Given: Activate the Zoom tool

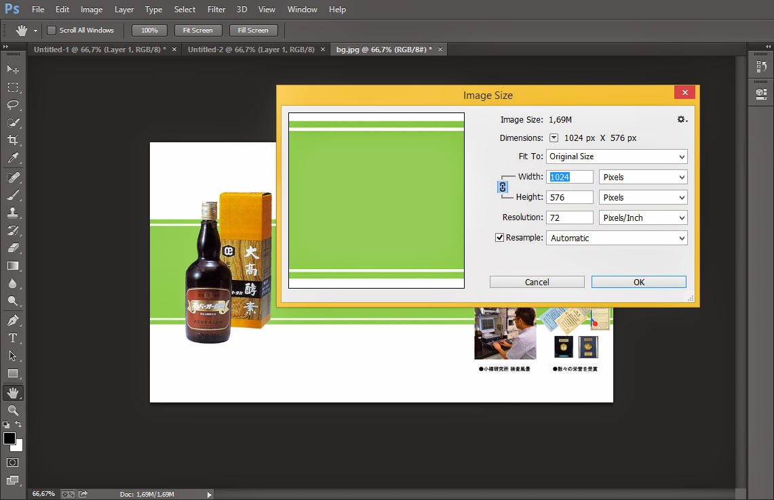Looking at the screenshot, I should (x=13, y=410).
